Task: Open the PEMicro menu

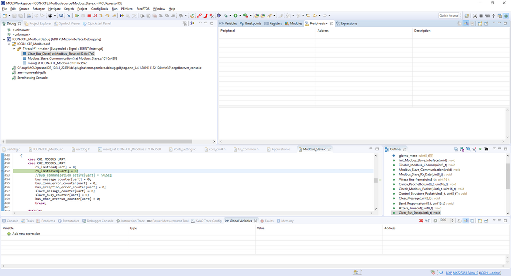Action: (127, 9)
